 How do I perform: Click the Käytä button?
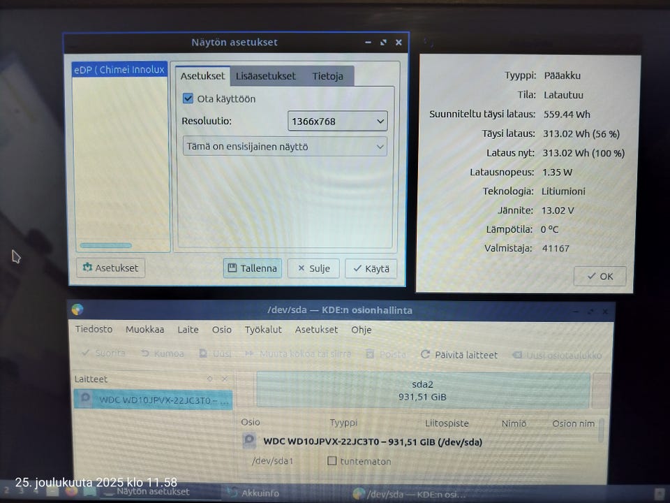[x=371, y=268]
